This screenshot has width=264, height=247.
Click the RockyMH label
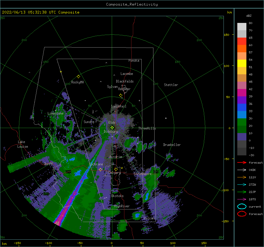point(77,82)
